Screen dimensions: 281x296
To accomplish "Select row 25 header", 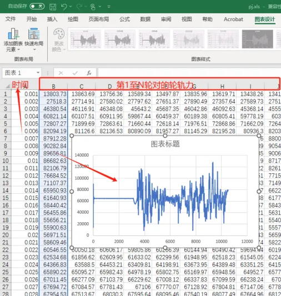I will click(6, 272).
